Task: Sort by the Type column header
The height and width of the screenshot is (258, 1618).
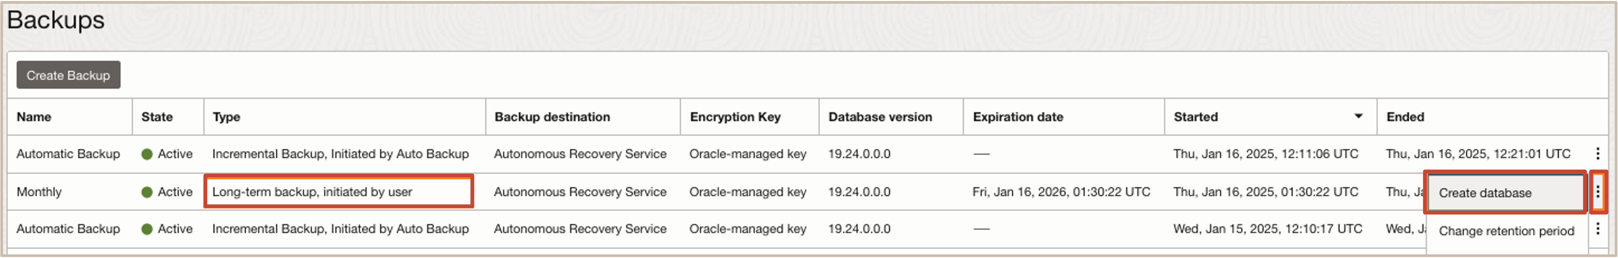Action: click(x=226, y=117)
